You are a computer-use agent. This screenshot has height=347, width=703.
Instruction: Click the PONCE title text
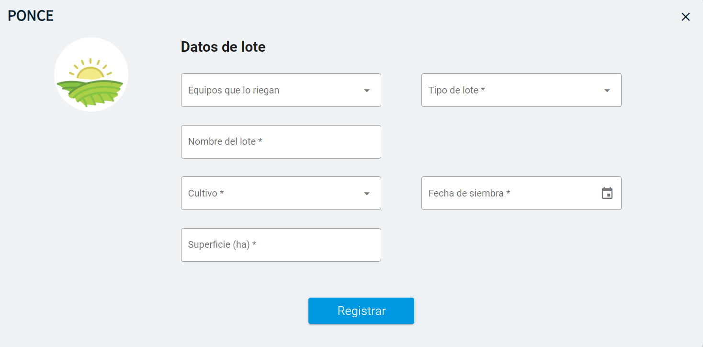pyautogui.click(x=31, y=16)
